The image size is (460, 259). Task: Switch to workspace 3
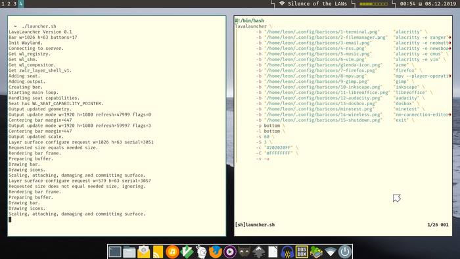click(x=14, y=3)
